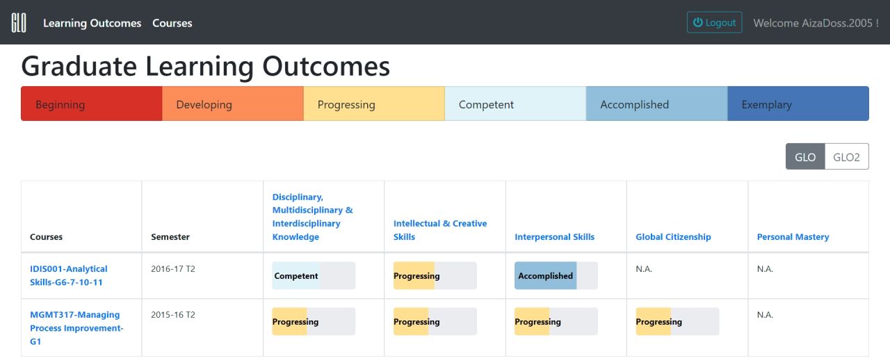Click the power icon in Logout button
This screenshot has height=358, width=890.
698,22
